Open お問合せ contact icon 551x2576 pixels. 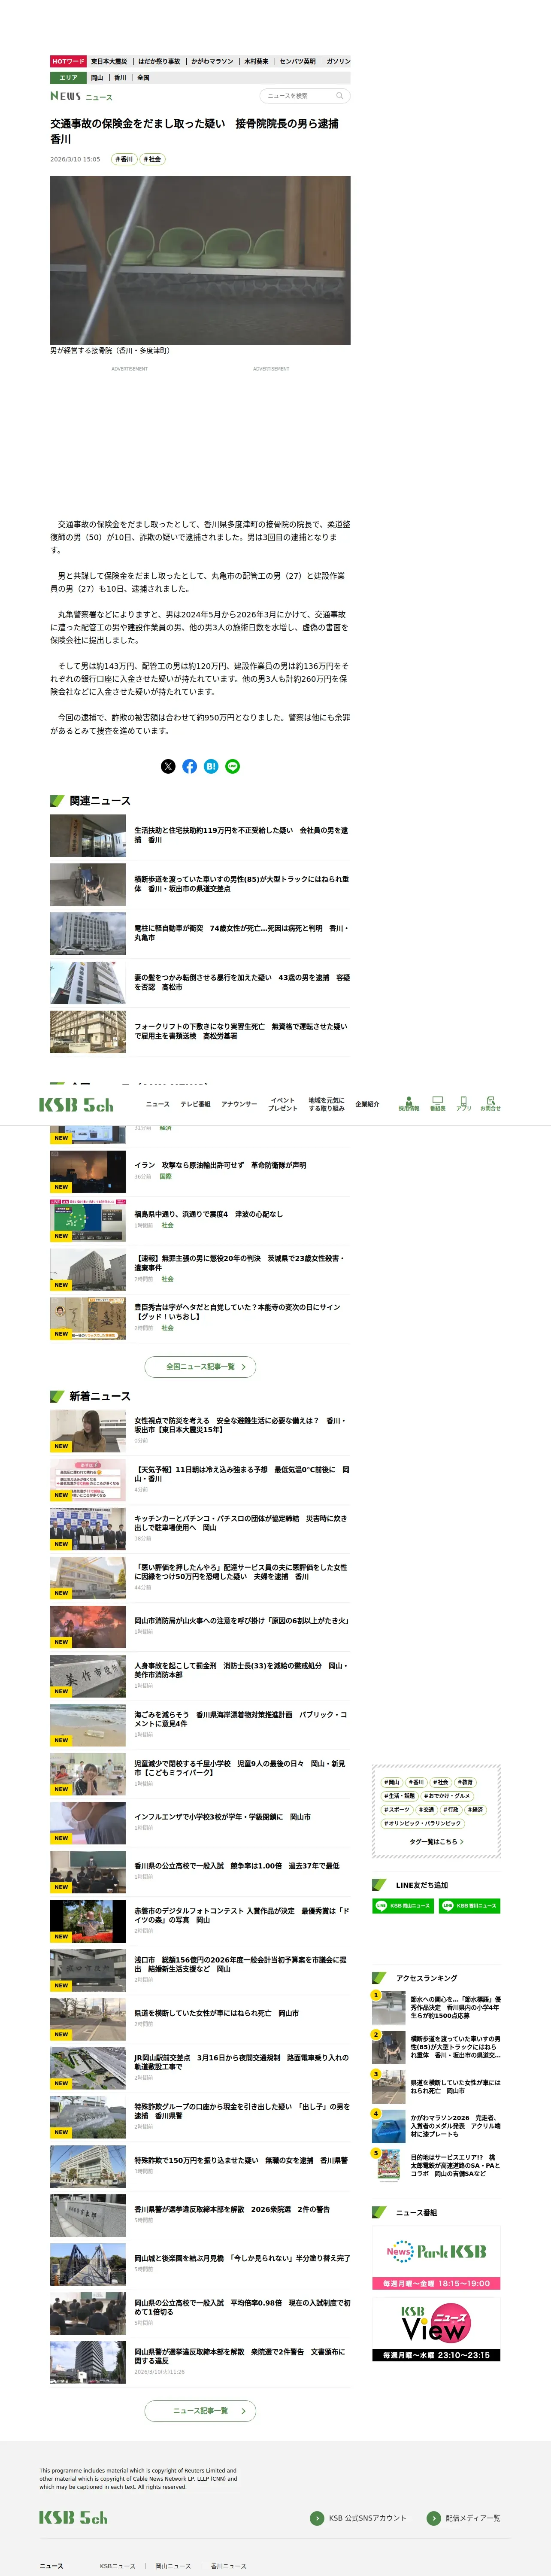tap(490, 1104)
